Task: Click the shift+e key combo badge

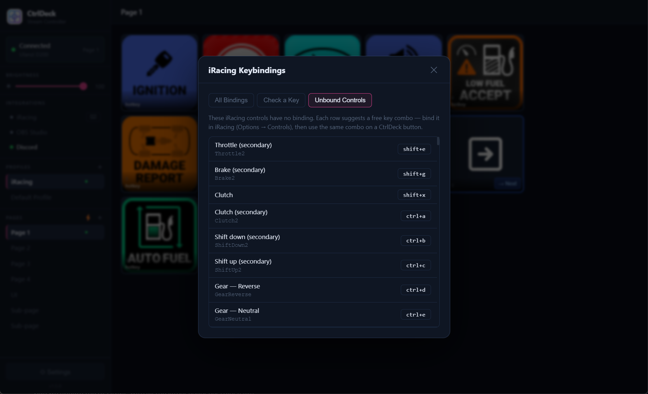Action: tap(414, 149)
